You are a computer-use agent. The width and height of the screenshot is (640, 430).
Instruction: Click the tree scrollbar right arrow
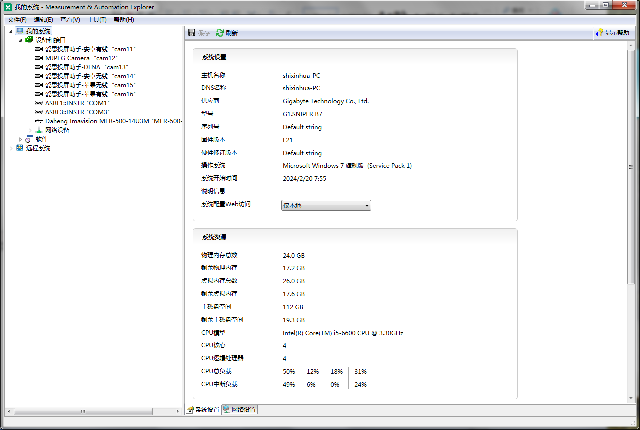click(x=178, y=411)
